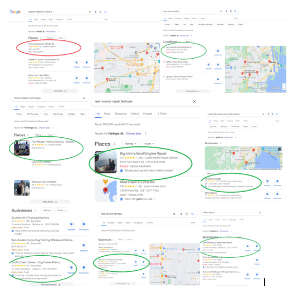Start voice search in the adoption attorneys search bar

(x=95, y=12)
